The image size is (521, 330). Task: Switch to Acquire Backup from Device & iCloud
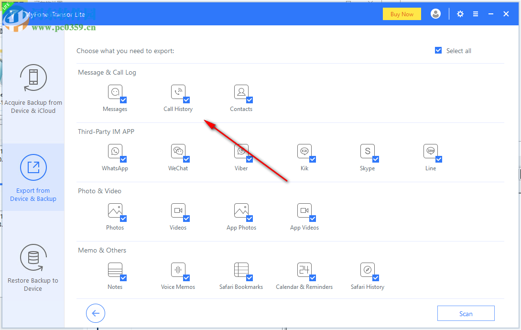pos(33,88)
